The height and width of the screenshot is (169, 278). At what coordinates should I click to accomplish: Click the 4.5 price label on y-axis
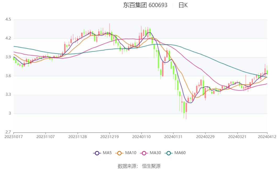point(8,20)
